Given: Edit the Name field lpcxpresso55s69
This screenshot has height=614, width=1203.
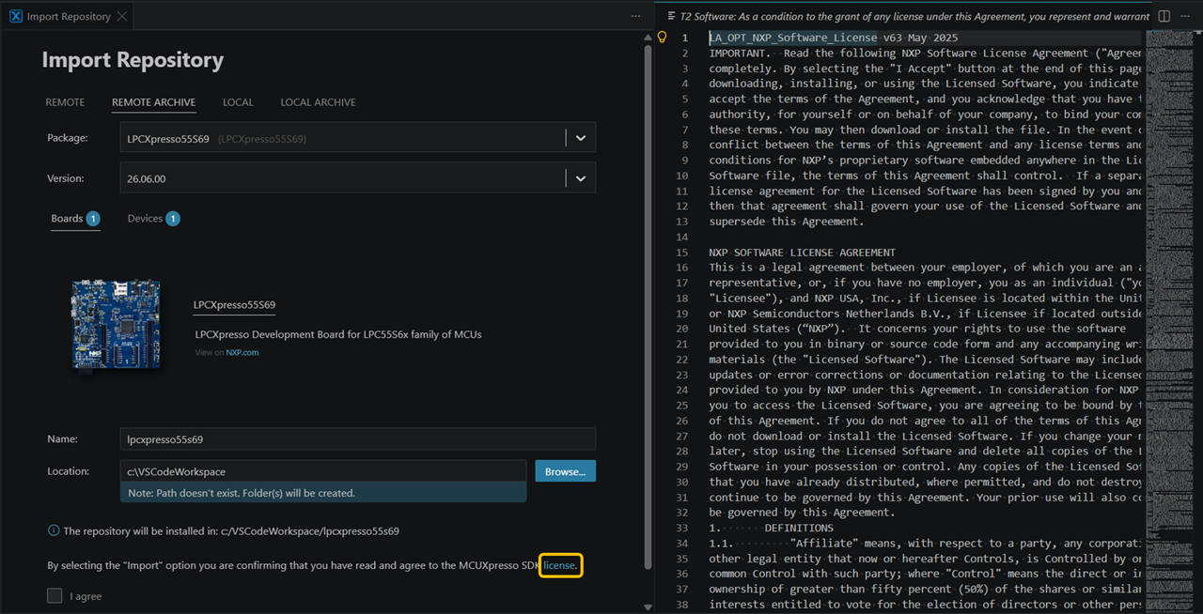Looking at the screenshot, I should pyautogui.click(x=358, y=438).
